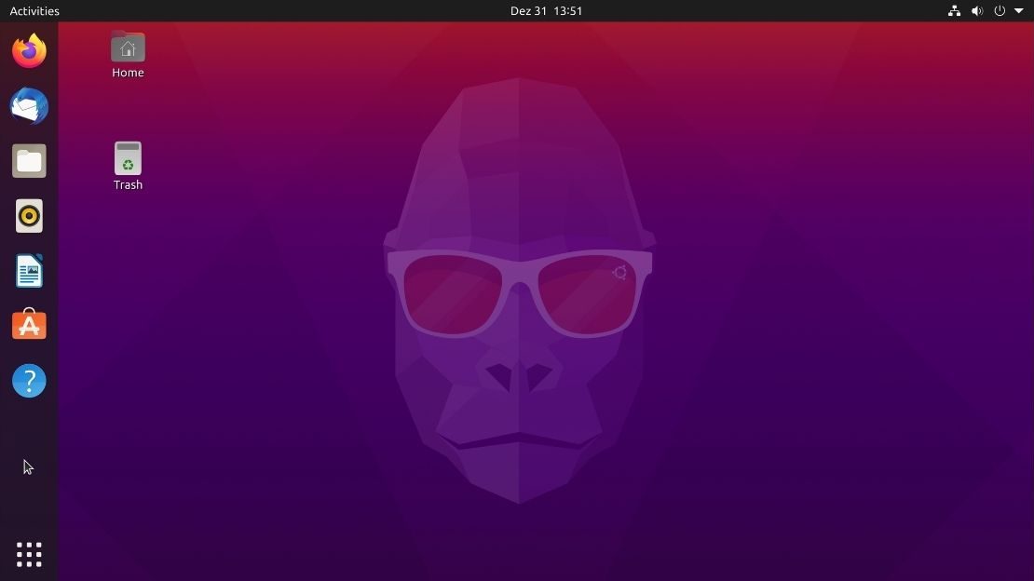Open the Help icon in the dock
This screenshot has height=581, width=1034.
[x=29, y=381]
